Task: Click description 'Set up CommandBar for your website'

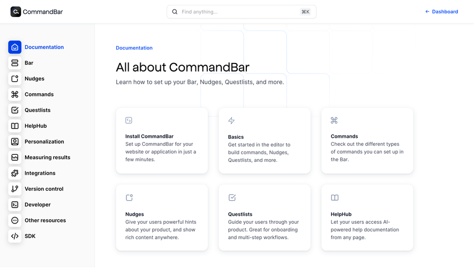Action: (x=161, y=152)
